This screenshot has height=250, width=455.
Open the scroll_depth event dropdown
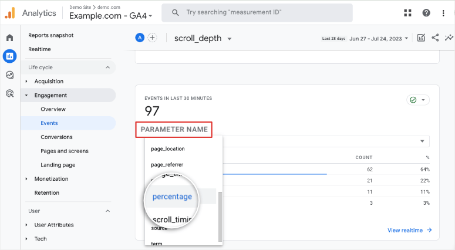point(203,38)
